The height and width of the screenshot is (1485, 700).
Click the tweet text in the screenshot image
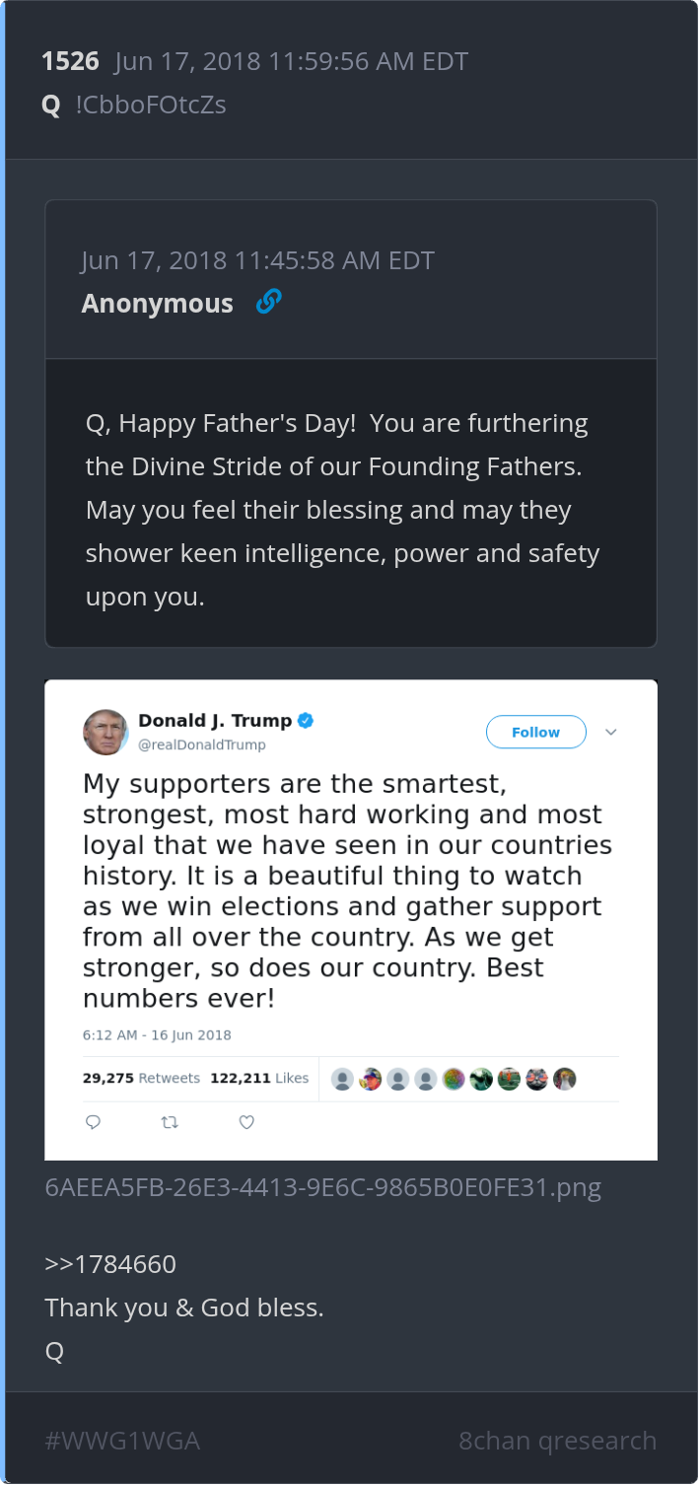(347, 890)
